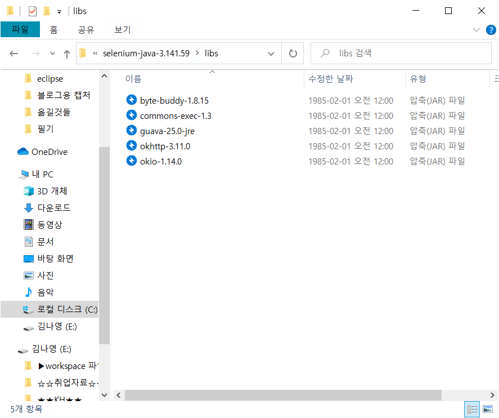This screenshot has height=418, width=499.
Task: Select 로컬 디스크 (C:) drive
Action: pos(50,309)
